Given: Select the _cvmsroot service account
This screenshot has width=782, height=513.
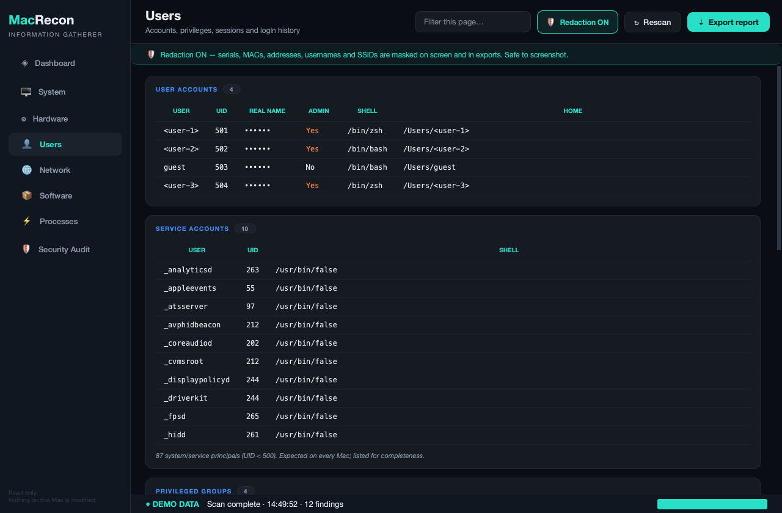Looking at the screenshot, I should click(183, 362).
